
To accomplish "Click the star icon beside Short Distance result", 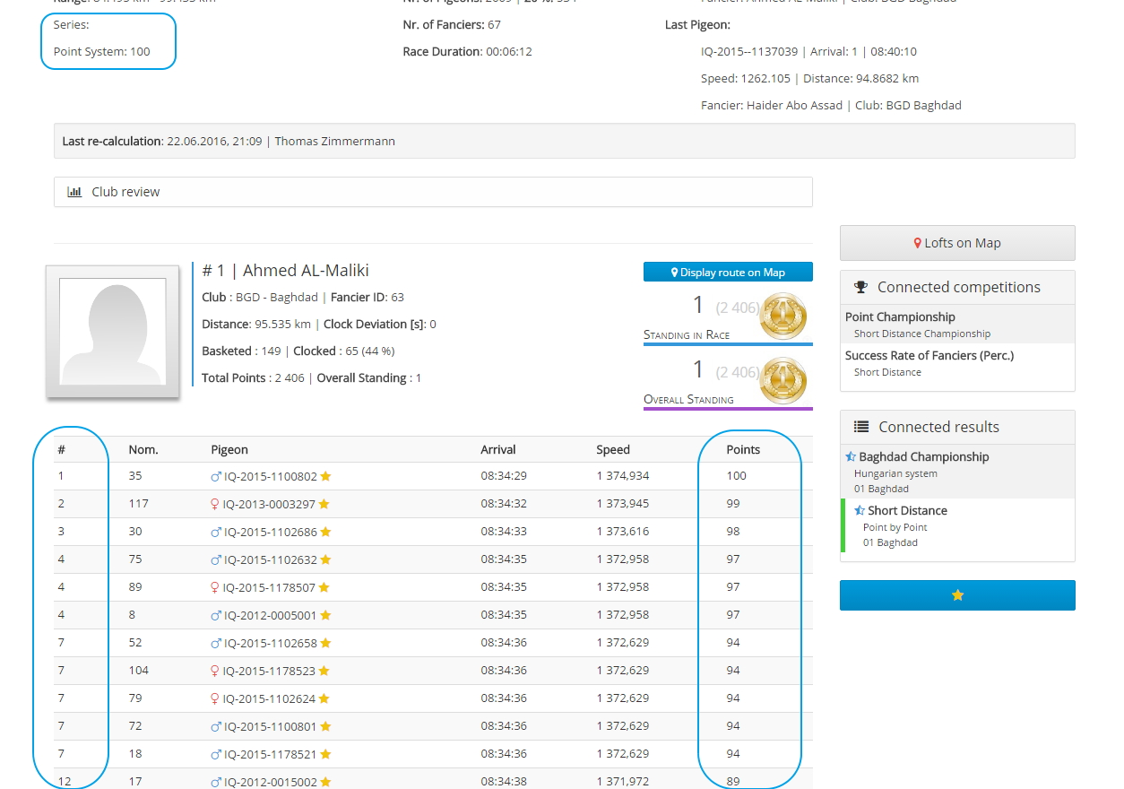I will tap(860, 511).
